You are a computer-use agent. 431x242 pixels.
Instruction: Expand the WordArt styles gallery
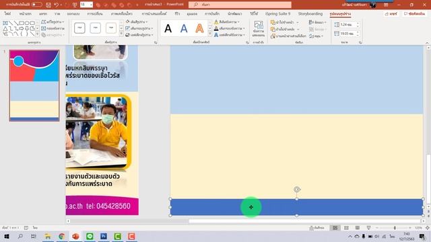(209, 34)
